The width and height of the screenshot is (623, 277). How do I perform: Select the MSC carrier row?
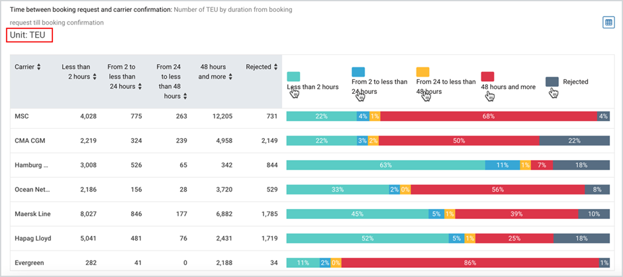pos(310,116)
